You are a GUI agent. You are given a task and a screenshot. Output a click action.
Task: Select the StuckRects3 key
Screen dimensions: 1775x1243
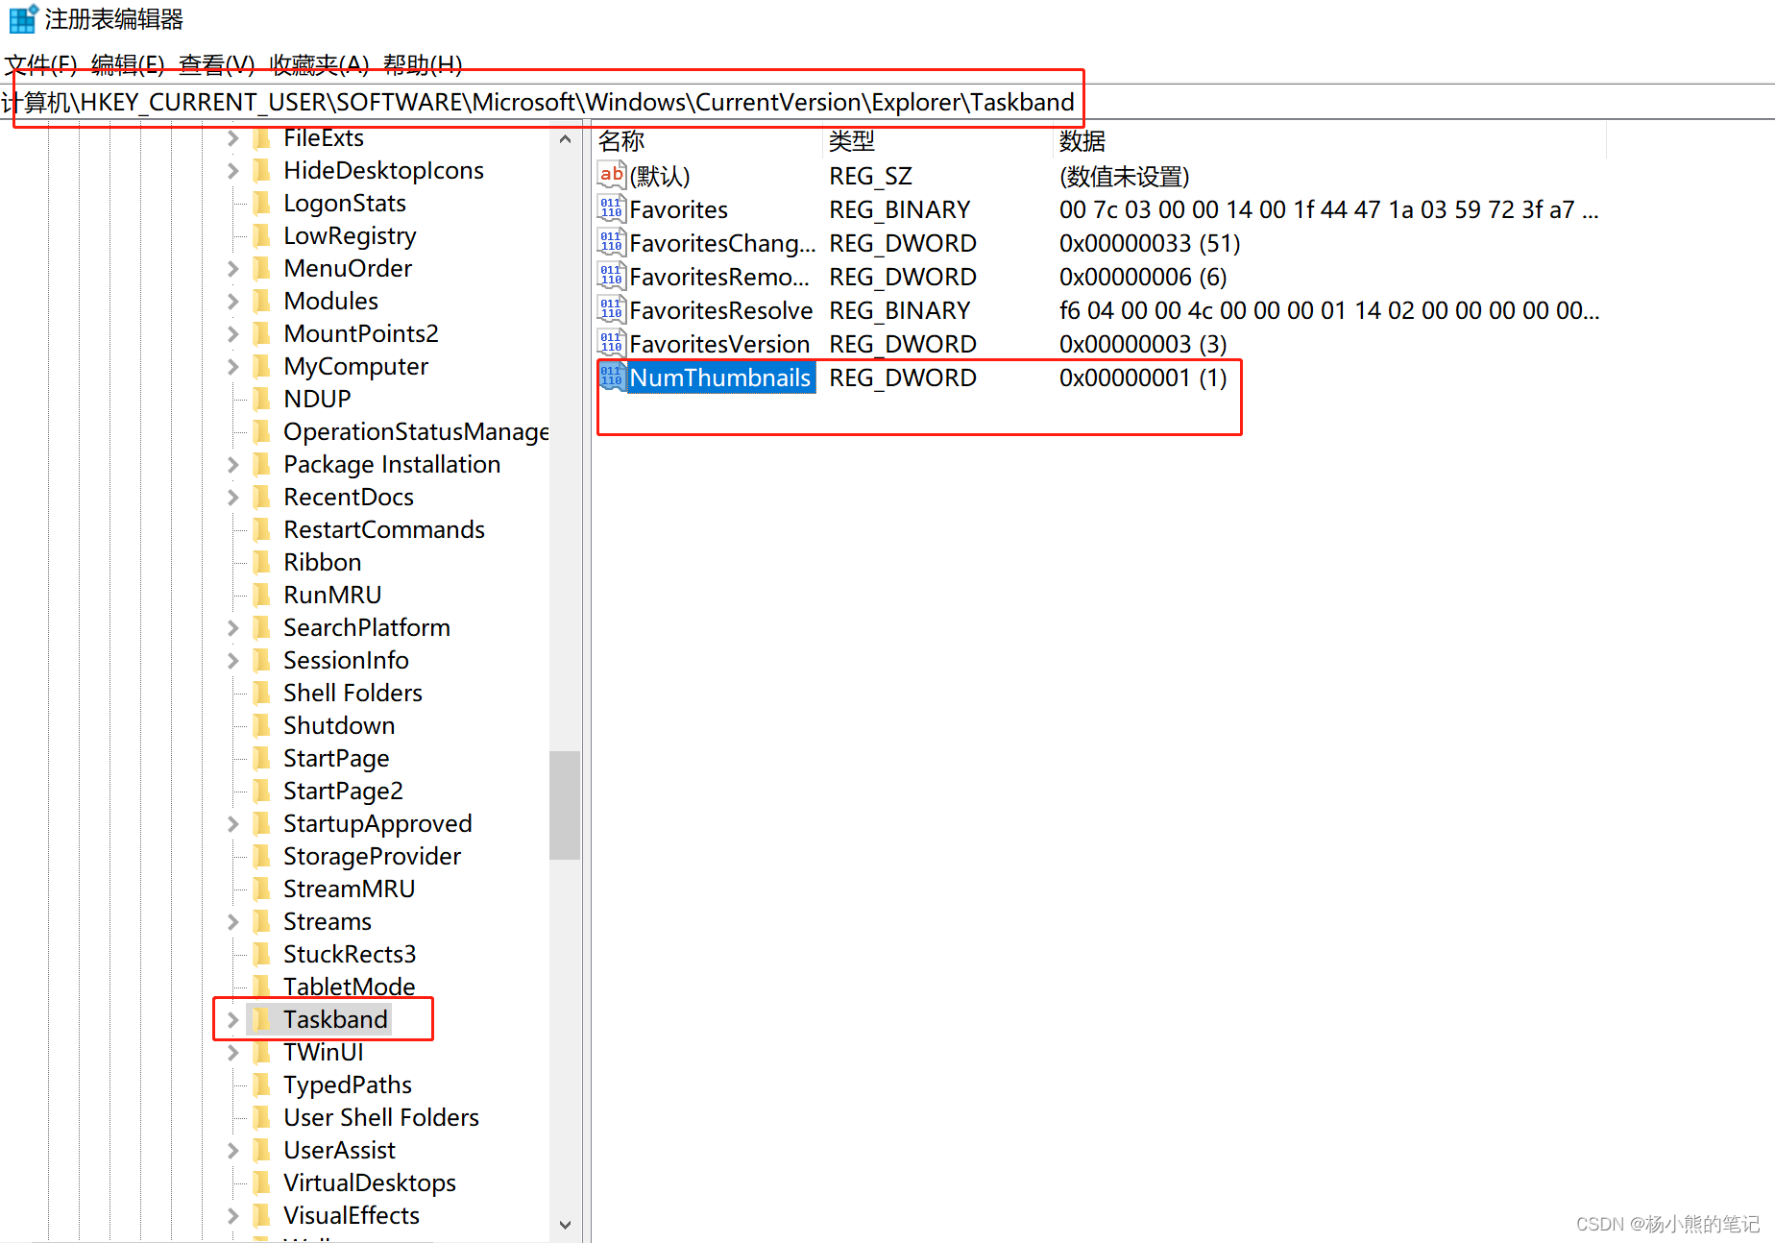click(x=350, y=955)
